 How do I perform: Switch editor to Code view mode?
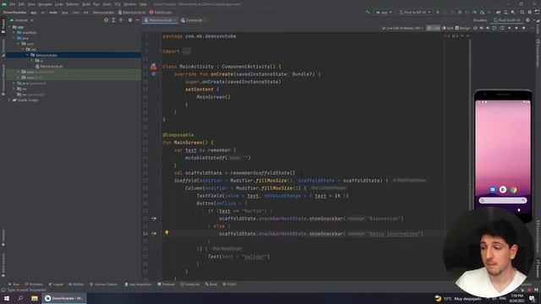click(x=434, y=28)
